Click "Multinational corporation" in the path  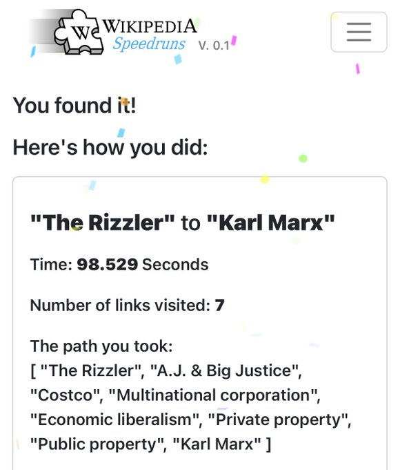213,395
